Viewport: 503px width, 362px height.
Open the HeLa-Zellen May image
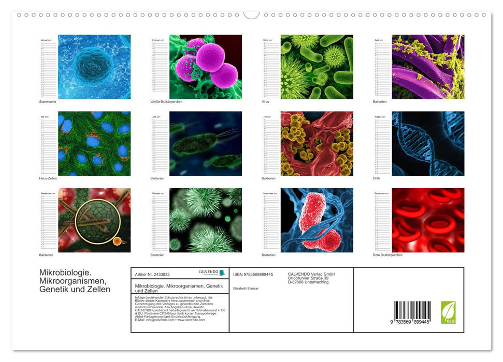click(x=94, y=144)
